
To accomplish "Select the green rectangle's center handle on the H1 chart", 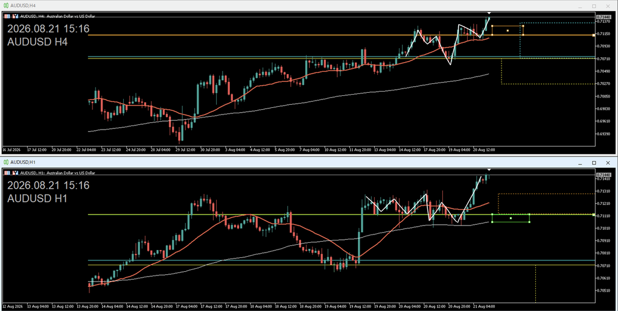I will (511, 218).
